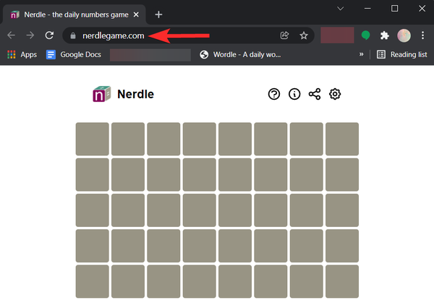The height and width of the screenshot is (300, 434).
Task: Reload the Nerdle page
Action: coord(49,35)
